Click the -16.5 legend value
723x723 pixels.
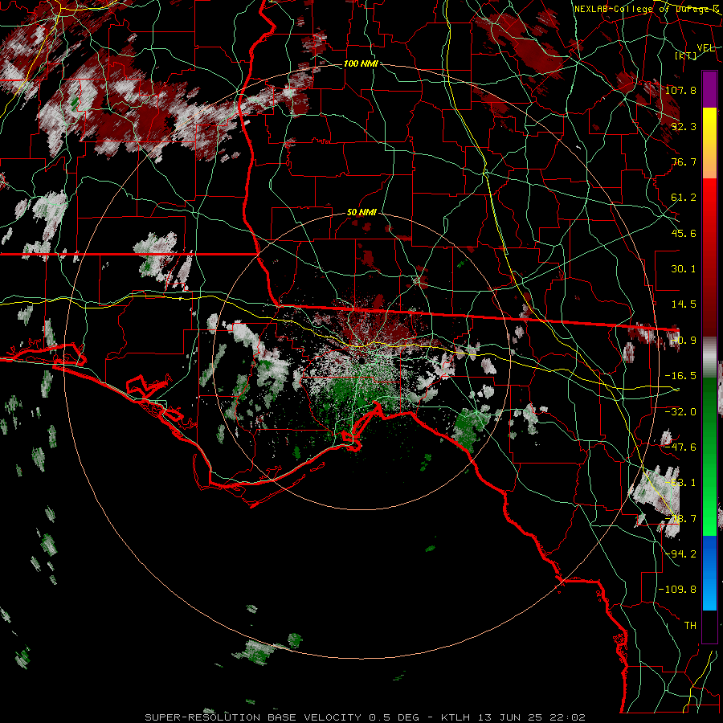[x=680, y=376]
